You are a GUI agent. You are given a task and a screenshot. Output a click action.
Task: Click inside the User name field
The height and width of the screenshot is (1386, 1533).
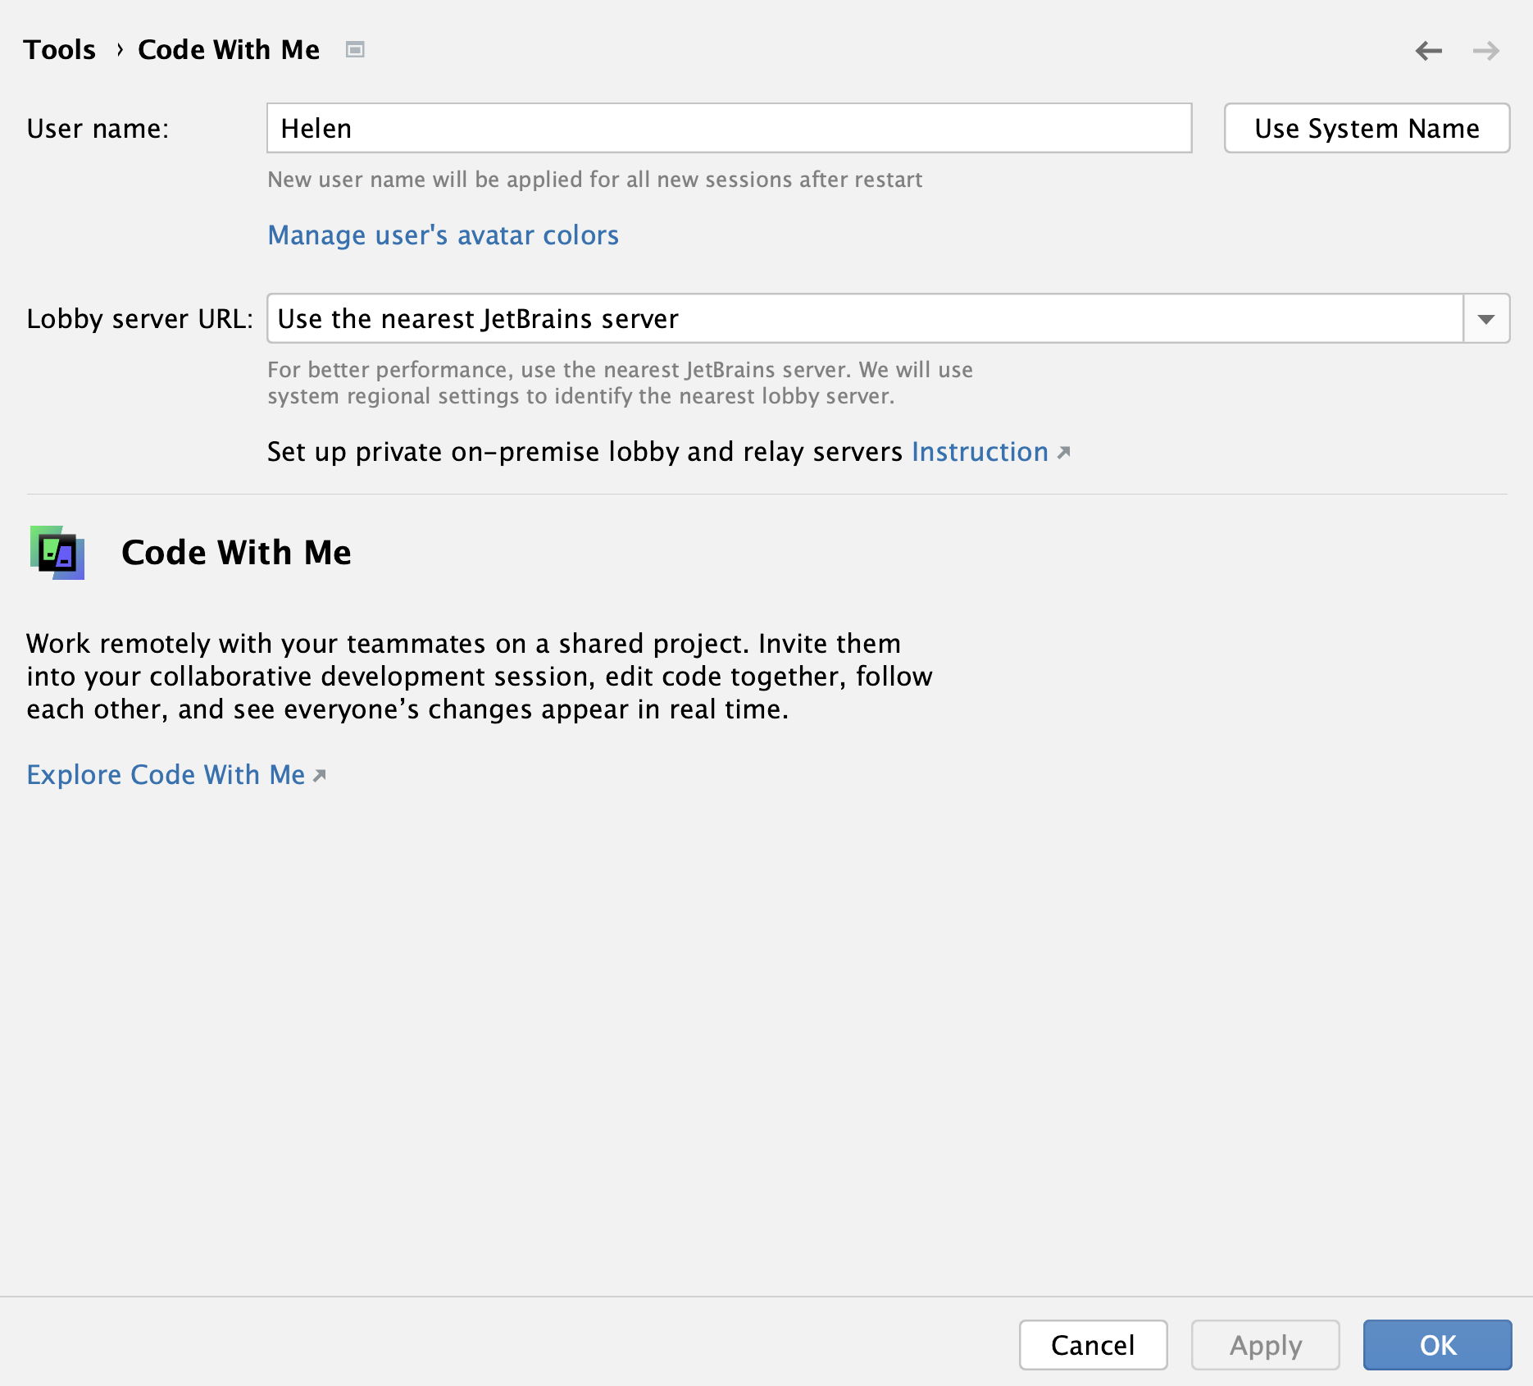point(728,128)
